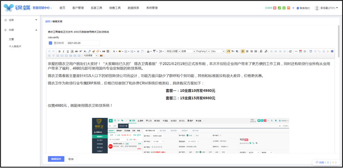Open the ordered list style dropdown
Viewport: 343px width, 168px height.
click(x=129, y=52)
